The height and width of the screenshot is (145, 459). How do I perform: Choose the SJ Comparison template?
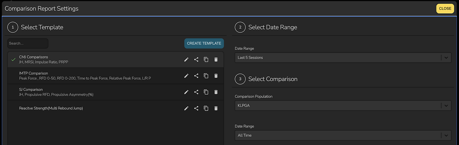point(72,92)
